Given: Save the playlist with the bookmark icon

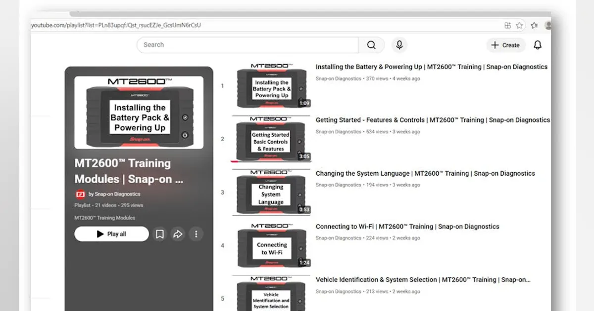Looking at the screenshot, I should (x=160, y=234).
